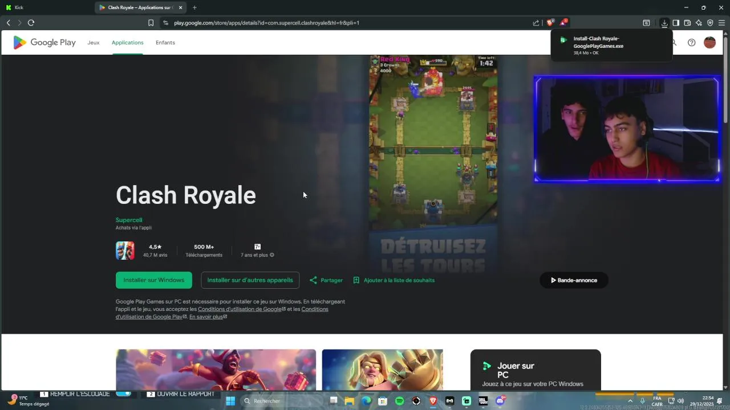Bookmark this page icon in address bar
The image size is (730, 410).
(x=151, y=23)
